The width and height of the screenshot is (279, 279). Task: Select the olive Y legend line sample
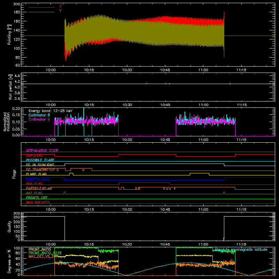tap(42, 12)
